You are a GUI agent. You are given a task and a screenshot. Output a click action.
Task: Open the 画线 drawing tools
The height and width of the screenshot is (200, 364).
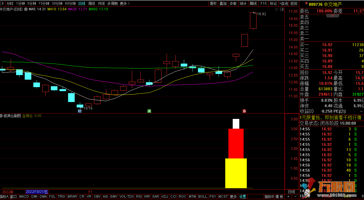click(253, 3)
